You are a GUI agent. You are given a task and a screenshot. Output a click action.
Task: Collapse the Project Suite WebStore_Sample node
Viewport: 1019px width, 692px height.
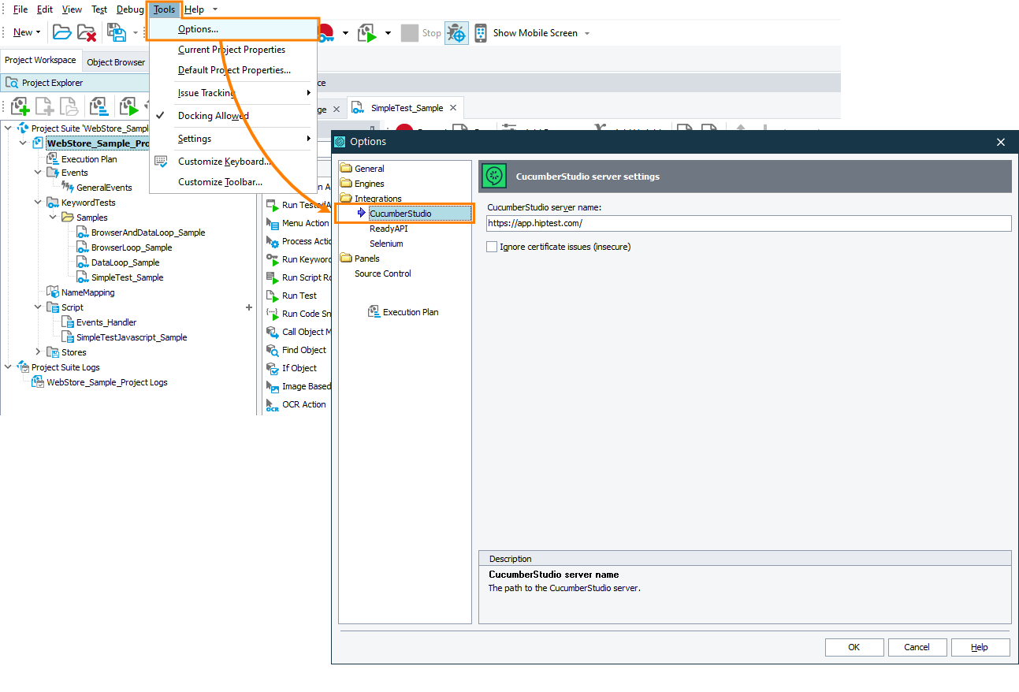click(x=8, y=128)
